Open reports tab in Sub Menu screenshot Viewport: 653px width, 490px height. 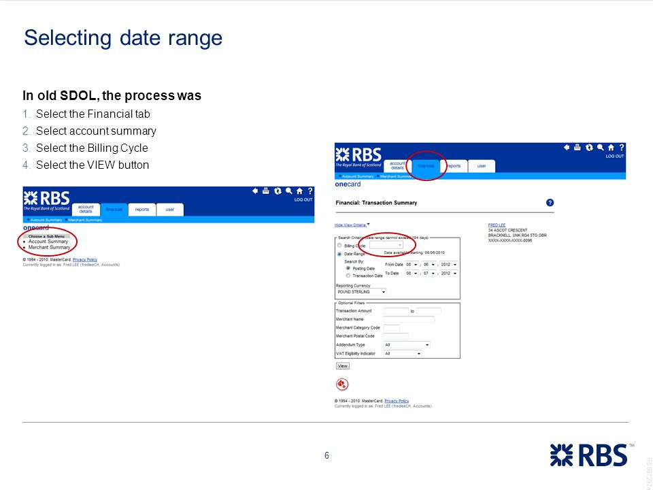click(142, 210)
